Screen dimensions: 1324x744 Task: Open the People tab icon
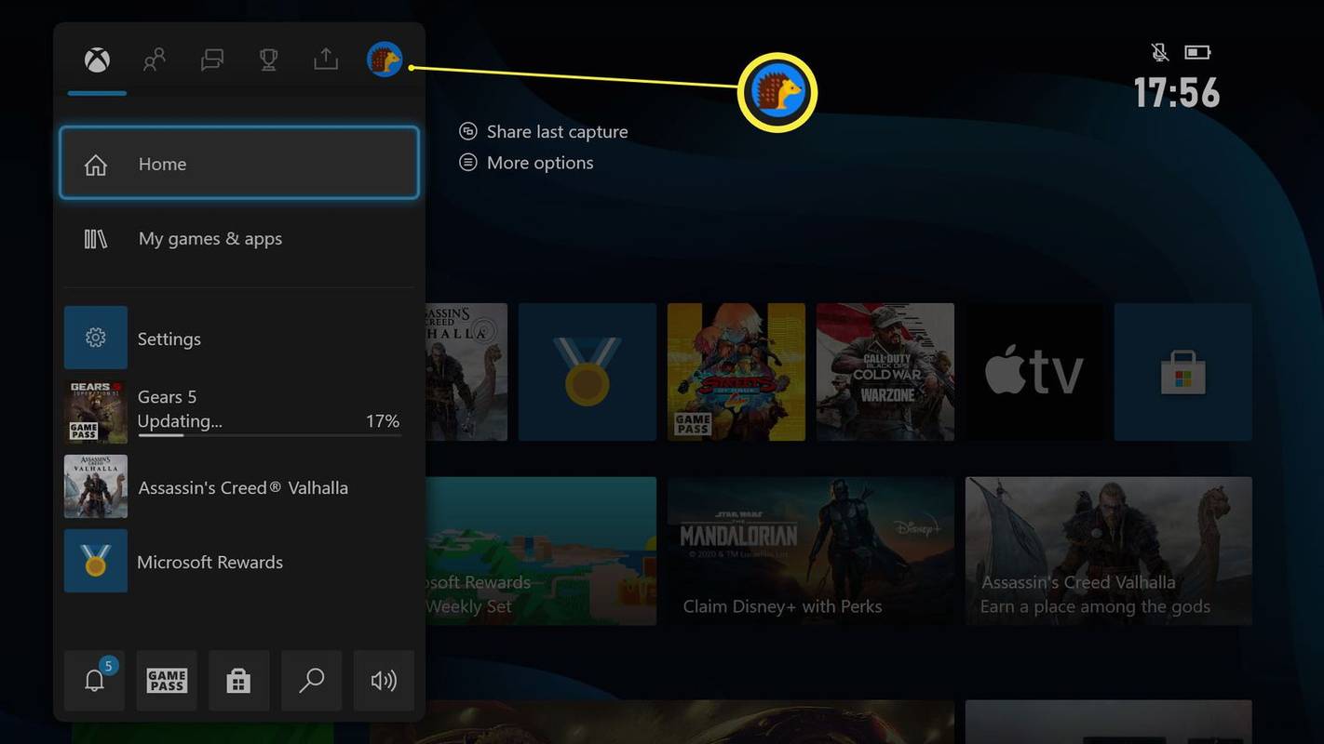point(155,60)
